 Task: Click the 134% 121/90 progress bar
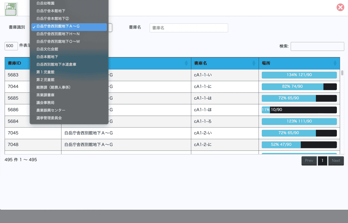pos(299,75)
